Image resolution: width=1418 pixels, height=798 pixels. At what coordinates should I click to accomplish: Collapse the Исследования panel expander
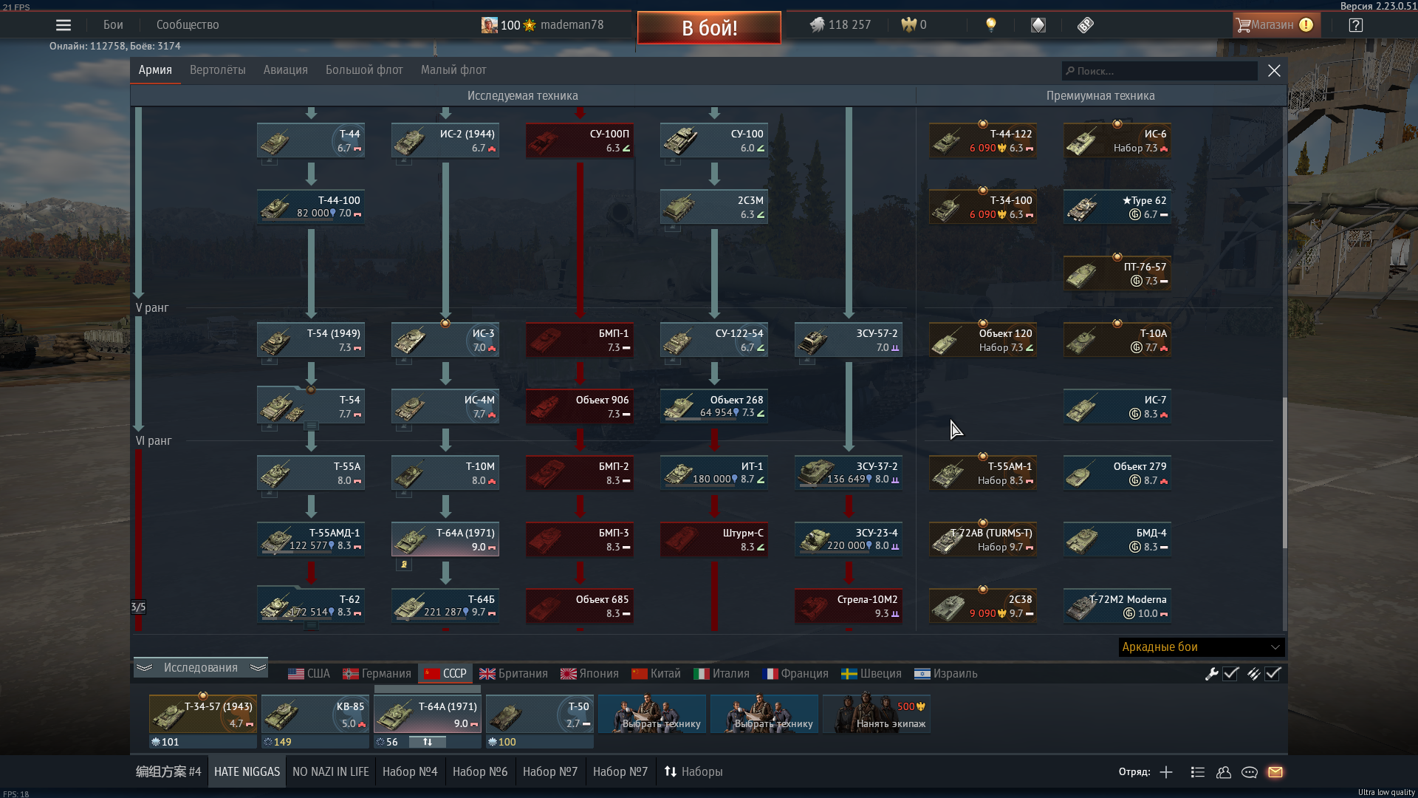tap(201, 668)
